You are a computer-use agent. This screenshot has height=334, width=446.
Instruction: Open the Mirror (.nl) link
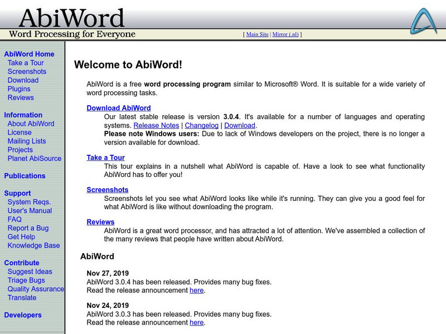pyautogui.click(x=285, y=35)
